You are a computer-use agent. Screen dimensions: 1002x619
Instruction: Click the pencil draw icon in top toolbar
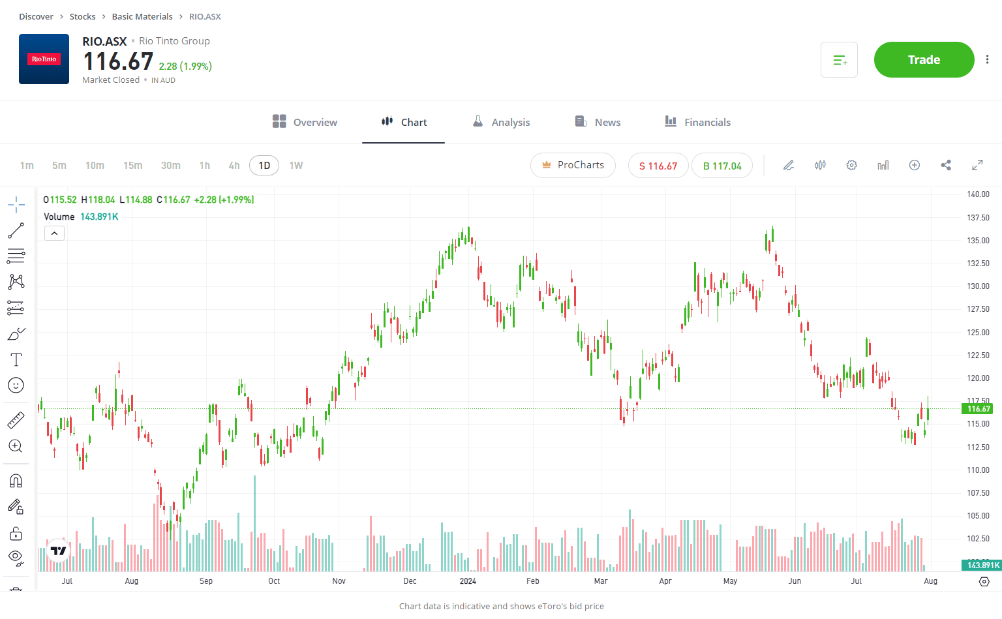pos(789,165)
